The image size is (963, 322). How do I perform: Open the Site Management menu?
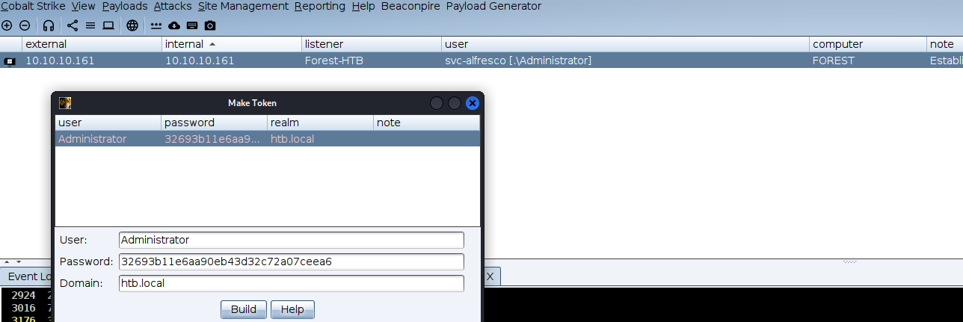click(243, 6)
